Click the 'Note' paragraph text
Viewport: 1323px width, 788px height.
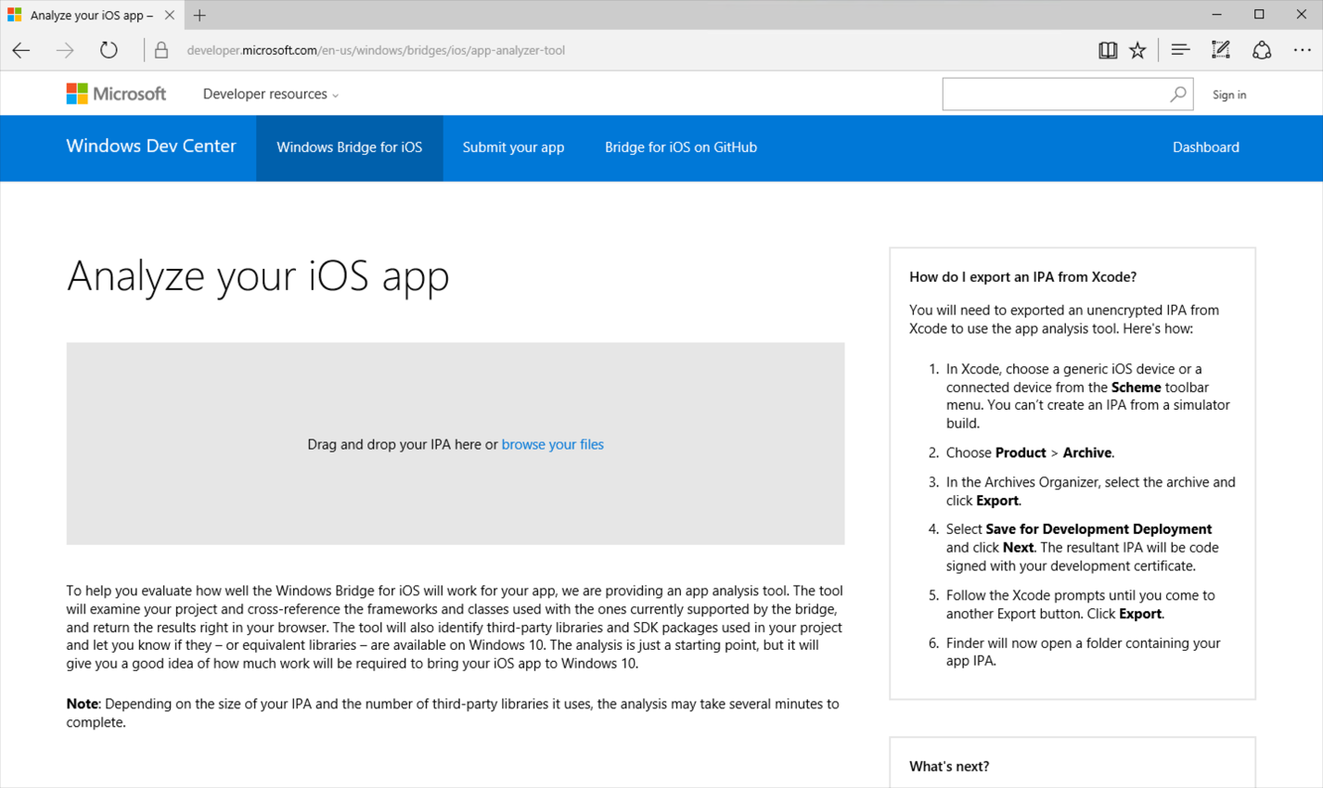tap(453, 713)
